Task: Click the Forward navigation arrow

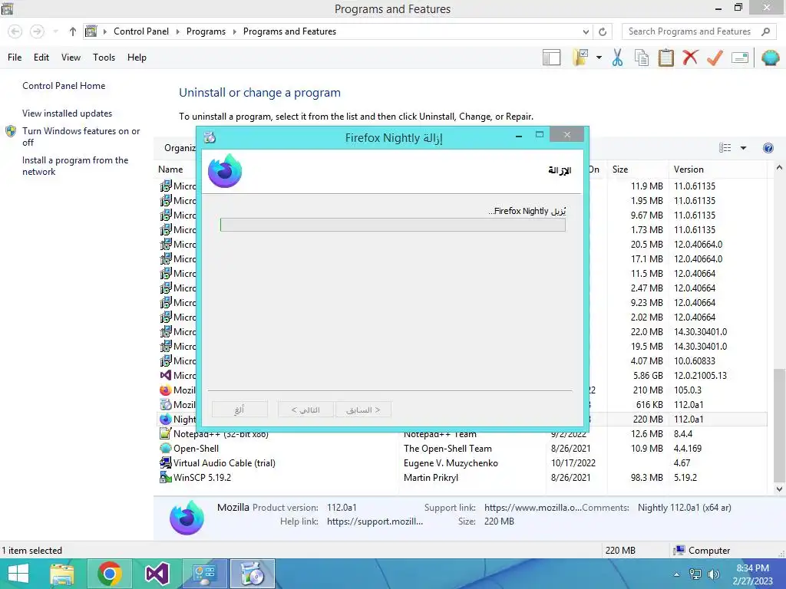Action: [37, 31]
